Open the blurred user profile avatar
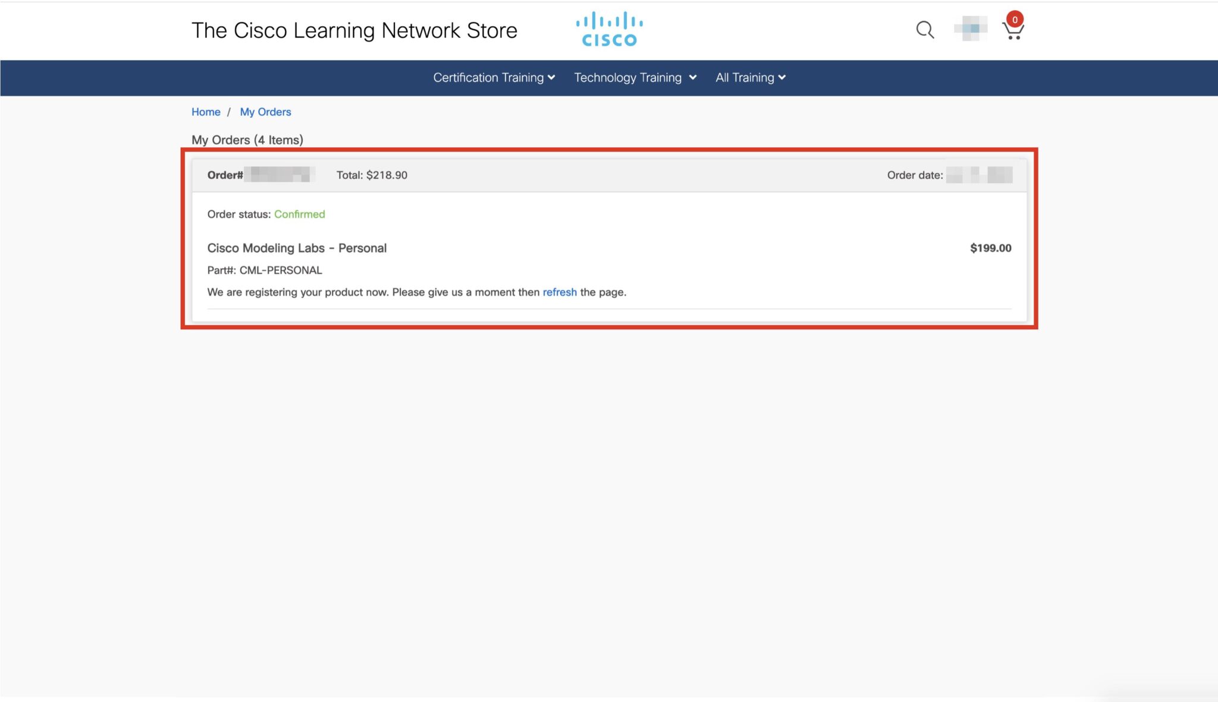Screen dimensions: 1218x702 [x=971, y=29]
